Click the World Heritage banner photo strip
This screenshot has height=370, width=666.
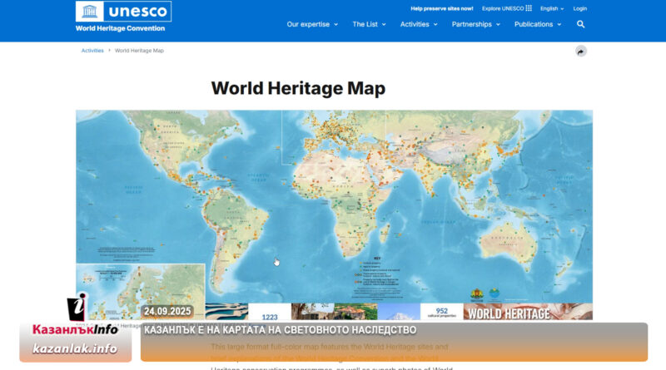tap(400, 312)
